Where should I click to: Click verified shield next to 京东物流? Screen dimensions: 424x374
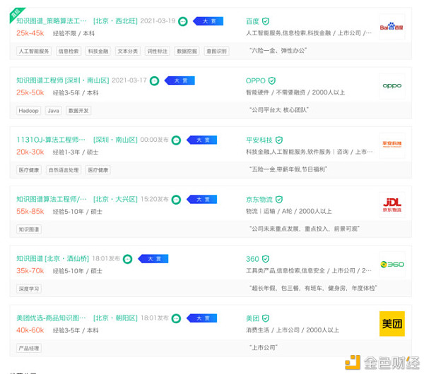tap(279, 200)
